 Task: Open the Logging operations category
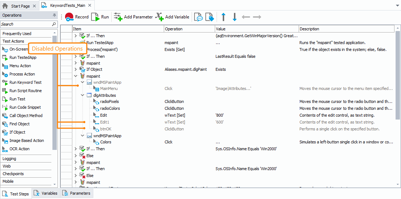point(9,159)
